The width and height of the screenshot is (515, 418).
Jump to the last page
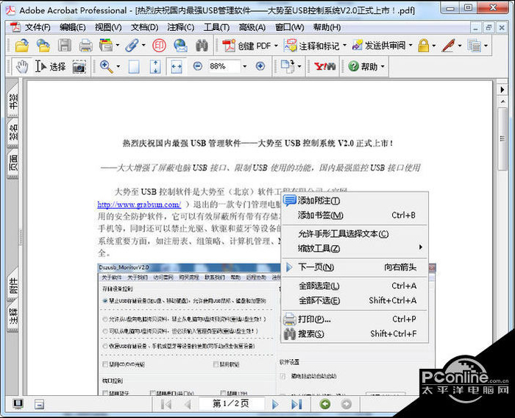click(296, 404)
